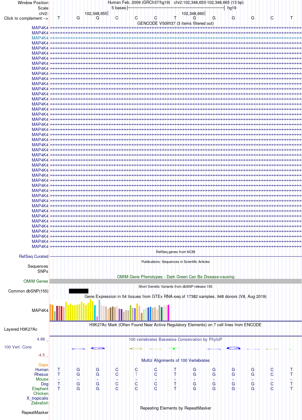Viewport: 302px width, 420px height.
Task: Click the '5 bases' scale text
Action: (x=119, y=8)
